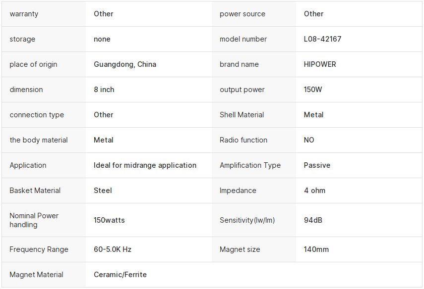
Task: Click the power source label
Action: coord(242,14)
